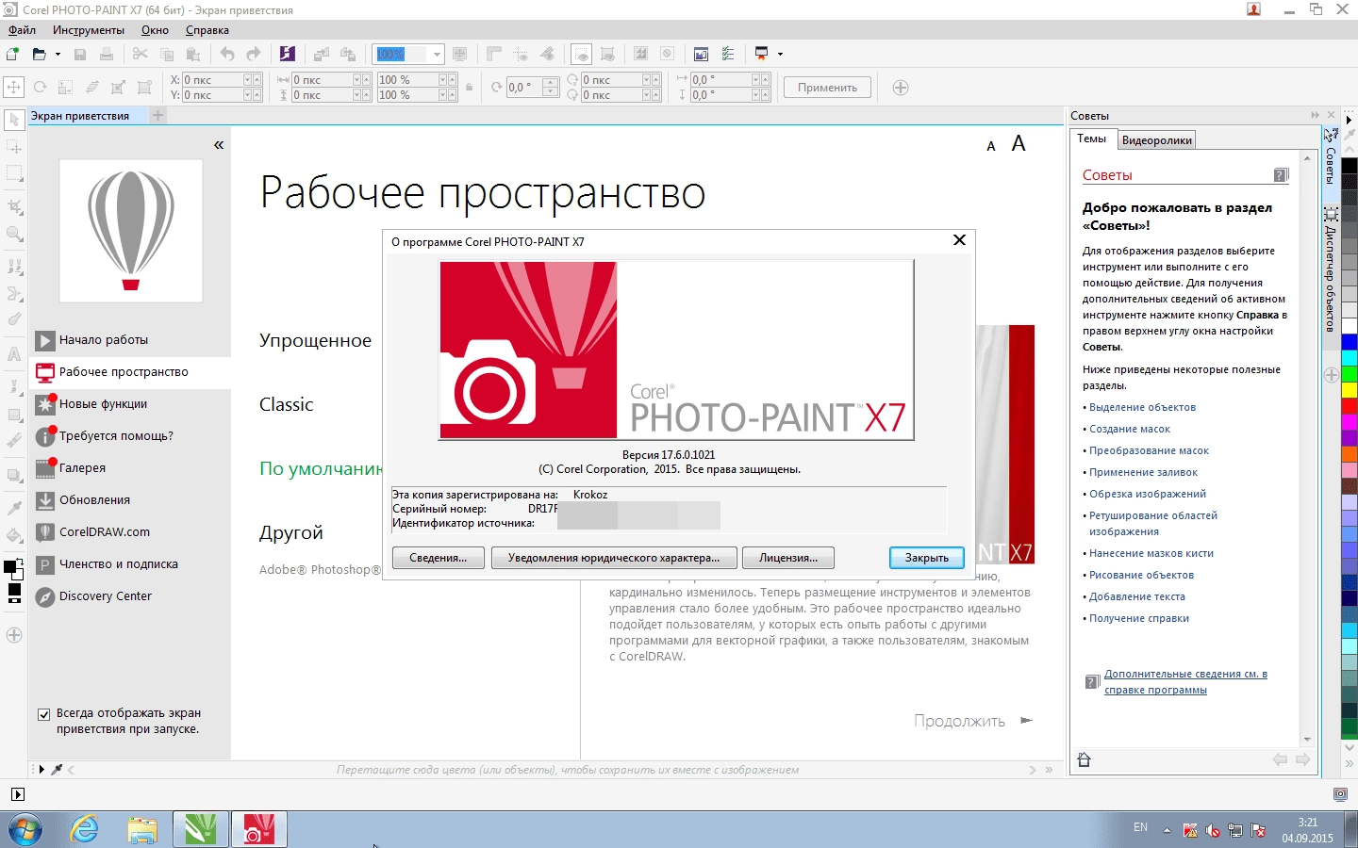
Task: Open the 'Галерея' section
Action: click(82, 468)
